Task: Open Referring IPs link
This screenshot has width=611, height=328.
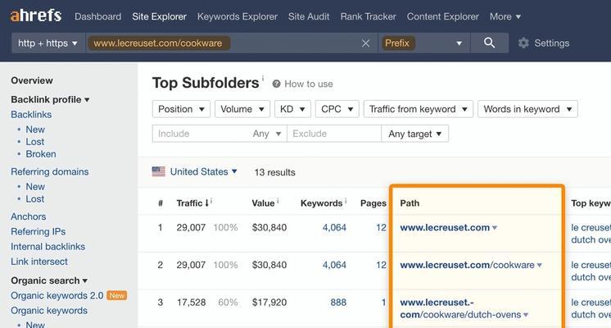Action: (x=38, y=231)
